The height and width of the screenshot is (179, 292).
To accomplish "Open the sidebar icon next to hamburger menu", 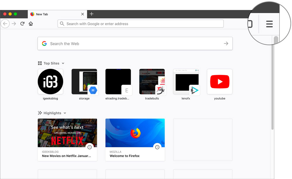I will [250, 25].
